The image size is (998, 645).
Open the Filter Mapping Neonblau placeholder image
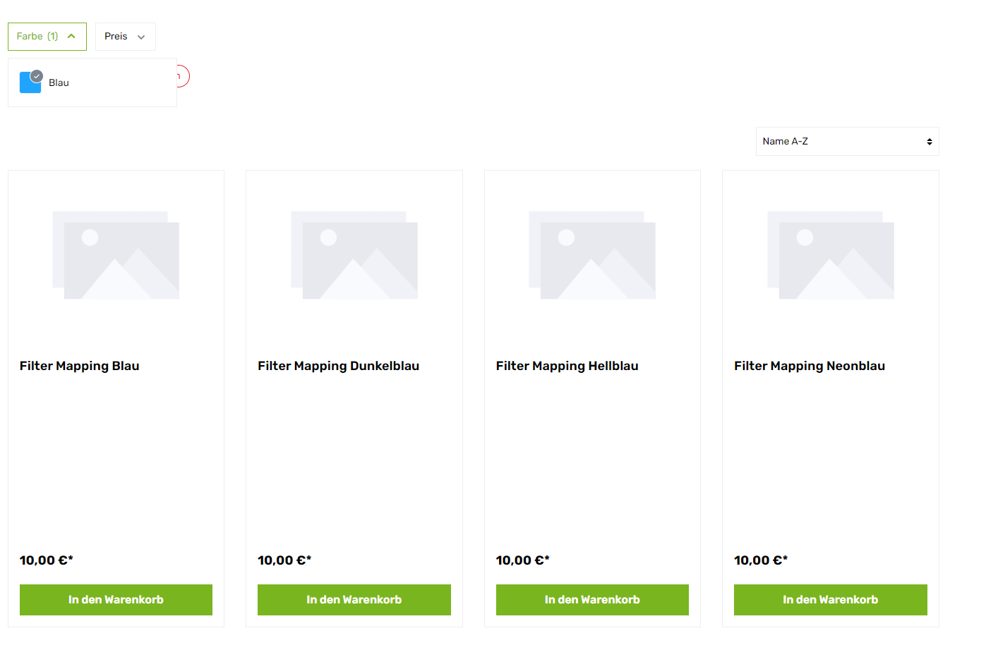tap(831, 254)
